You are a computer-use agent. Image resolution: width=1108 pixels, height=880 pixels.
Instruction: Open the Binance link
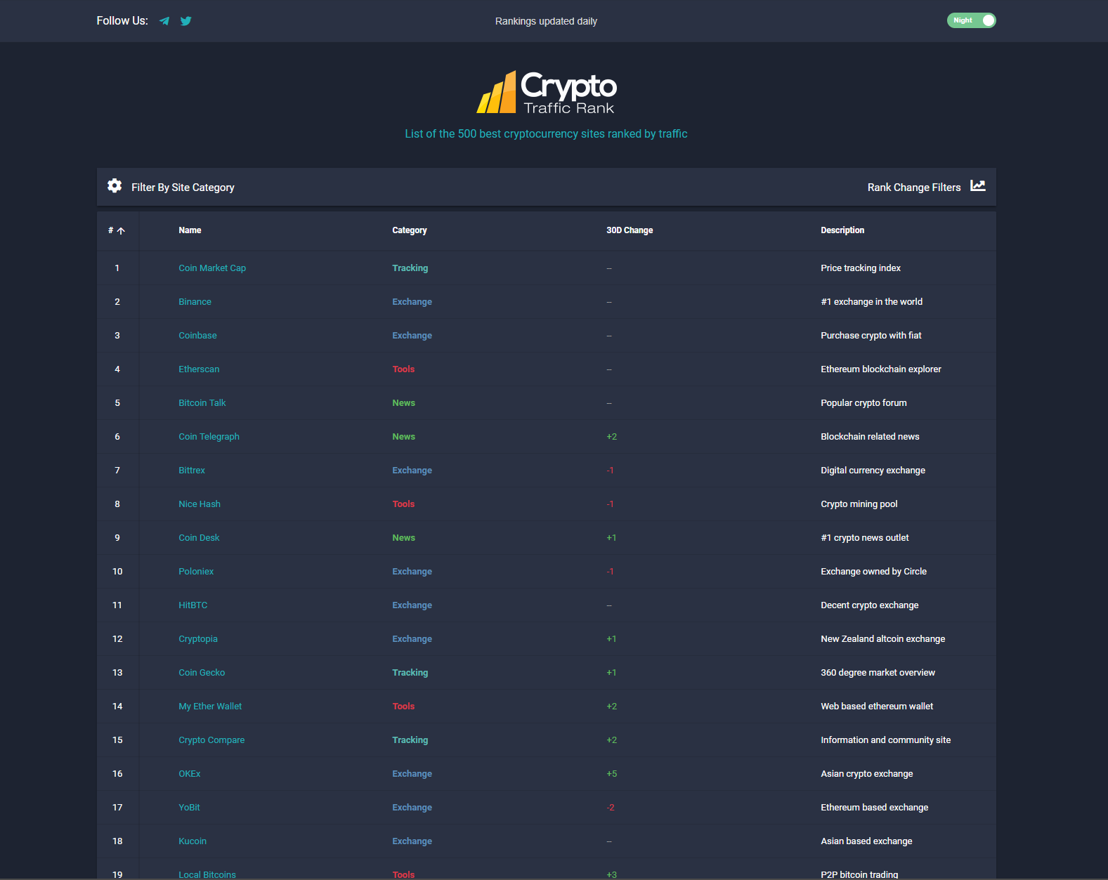pyautogui.click(x=195, y=302)
